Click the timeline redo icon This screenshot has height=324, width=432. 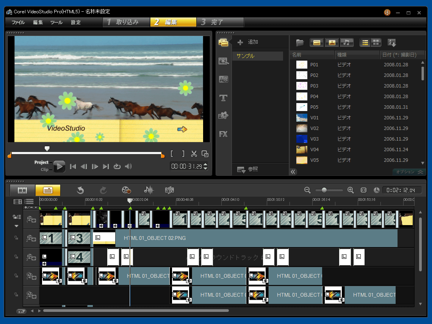pyautogui.click(x=103, y=190)
